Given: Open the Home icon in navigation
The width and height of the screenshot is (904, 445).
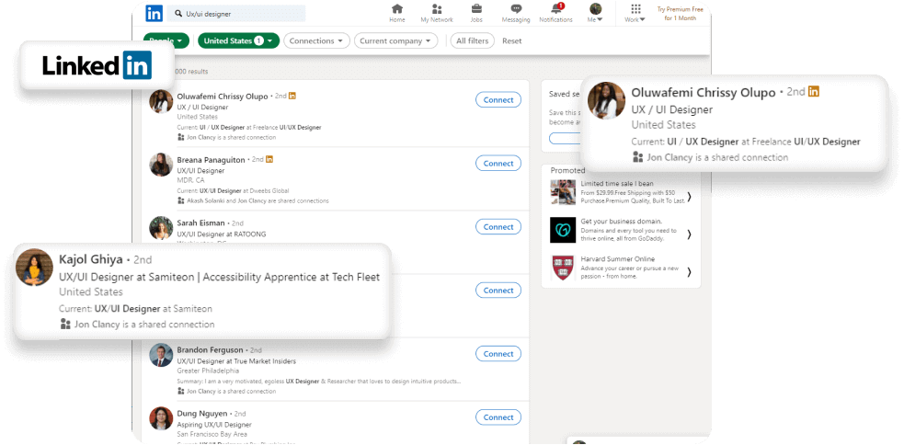Looking at the screenshot, I should point(397,9).
